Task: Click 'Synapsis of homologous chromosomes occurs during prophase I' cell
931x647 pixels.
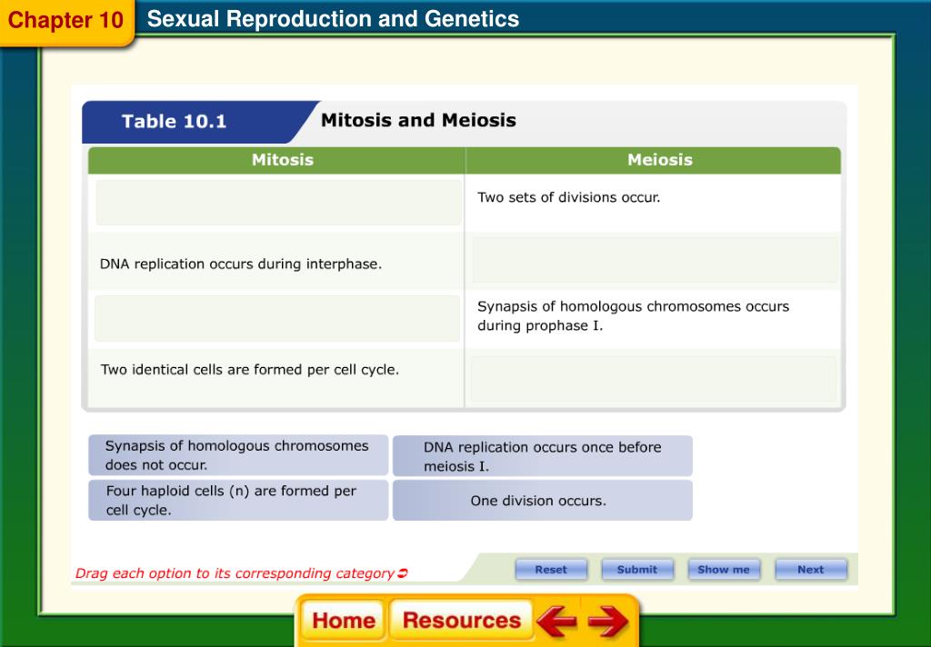Action: point(653,319)
